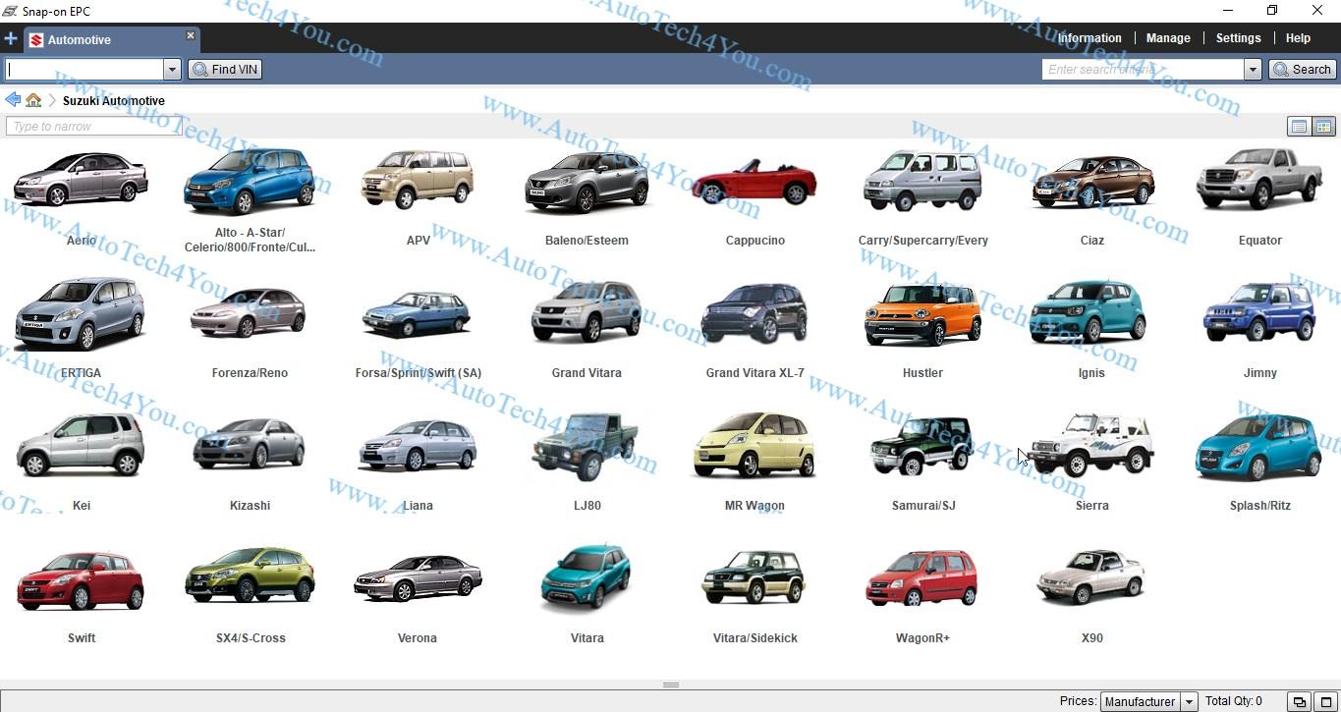Open the Prices Manufacturer dropdown
The image size is (1341, 712).
[1188, 701]
